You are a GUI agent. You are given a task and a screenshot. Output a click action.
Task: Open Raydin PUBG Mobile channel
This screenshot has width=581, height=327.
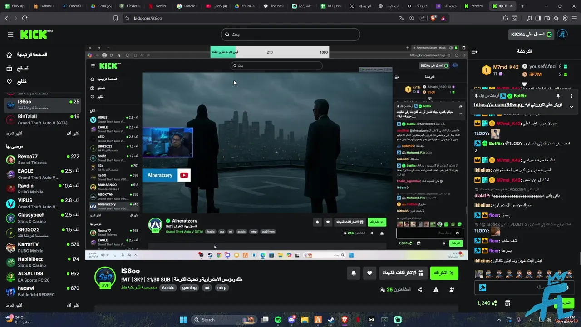click(x=43, y=188)
